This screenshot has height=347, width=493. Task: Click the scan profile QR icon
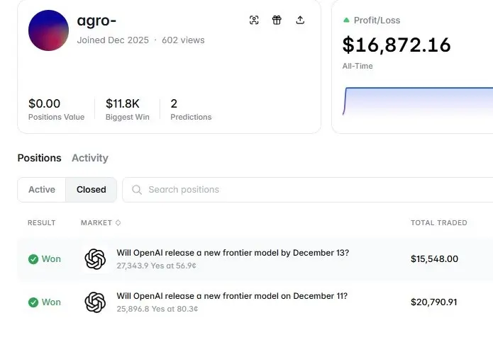pos(254,20)
